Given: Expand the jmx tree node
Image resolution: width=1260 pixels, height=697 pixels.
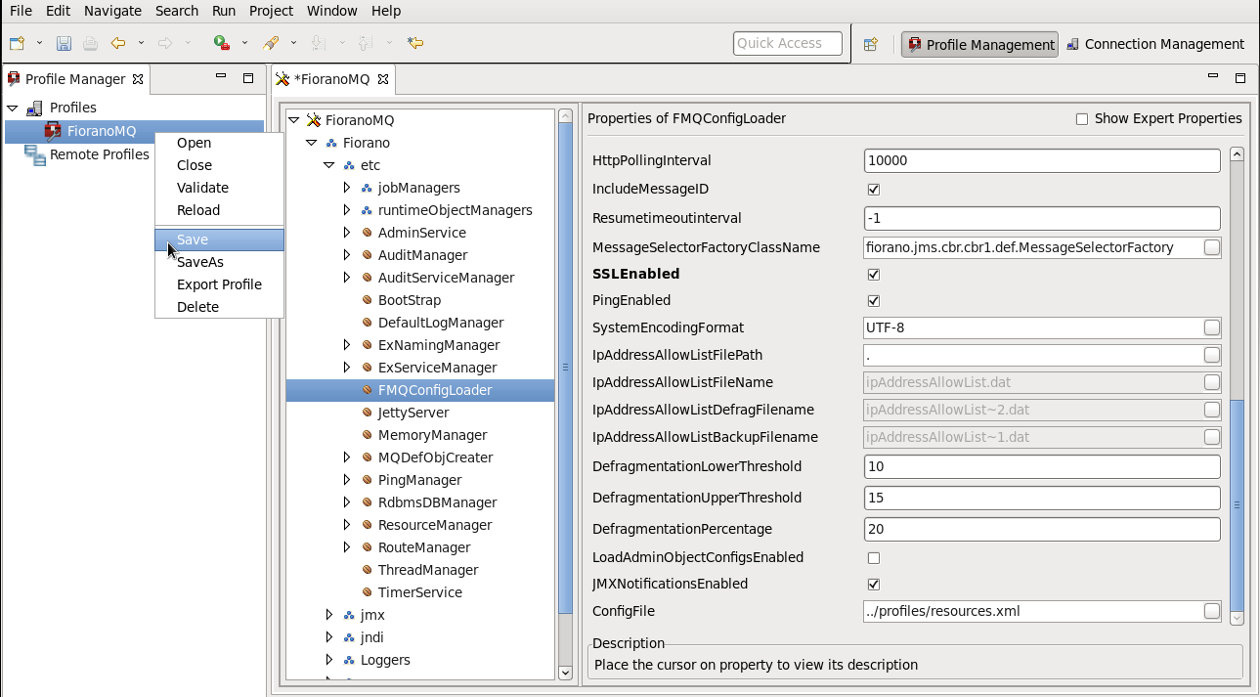Looking at the screenshot, I should pyautogui.click(x=329, y=615).
